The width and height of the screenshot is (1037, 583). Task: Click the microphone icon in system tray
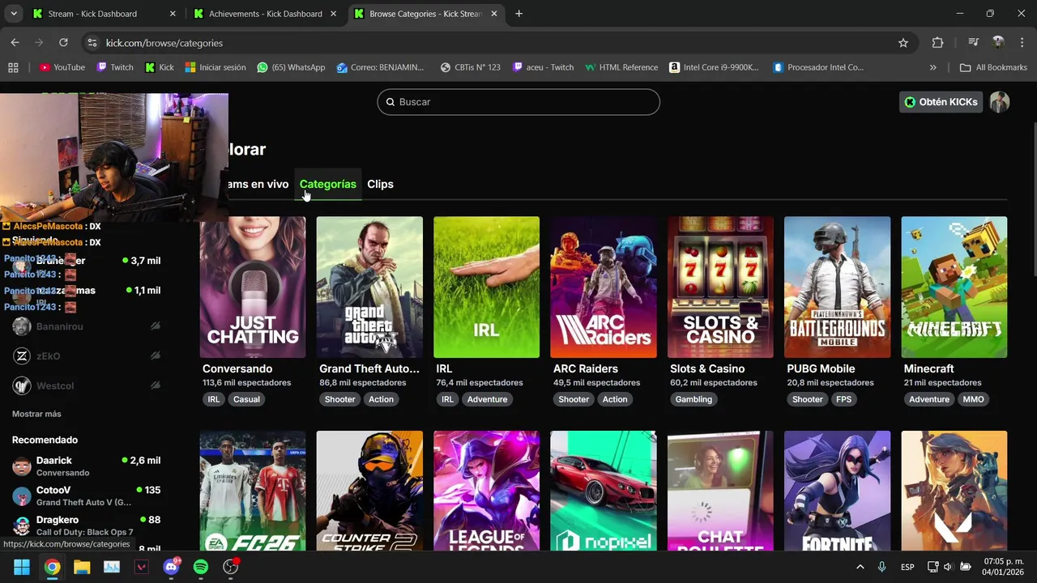pos(881,567)
